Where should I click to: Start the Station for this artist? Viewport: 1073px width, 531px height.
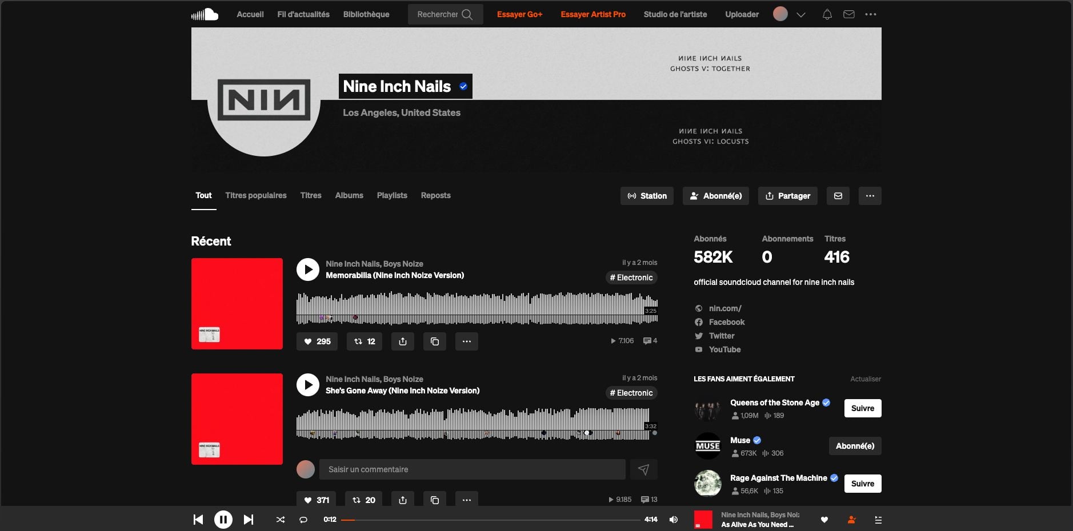647,196
